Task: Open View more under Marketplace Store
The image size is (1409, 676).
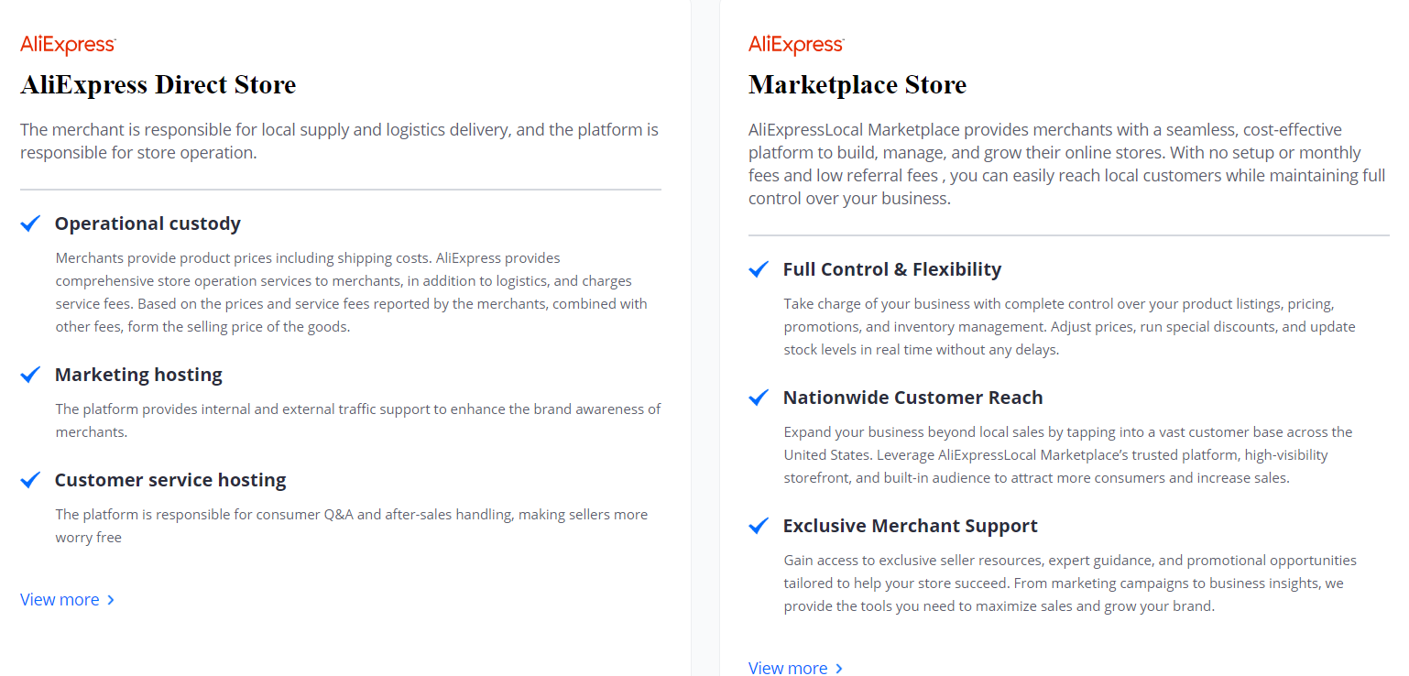Action: coord(786,668)
